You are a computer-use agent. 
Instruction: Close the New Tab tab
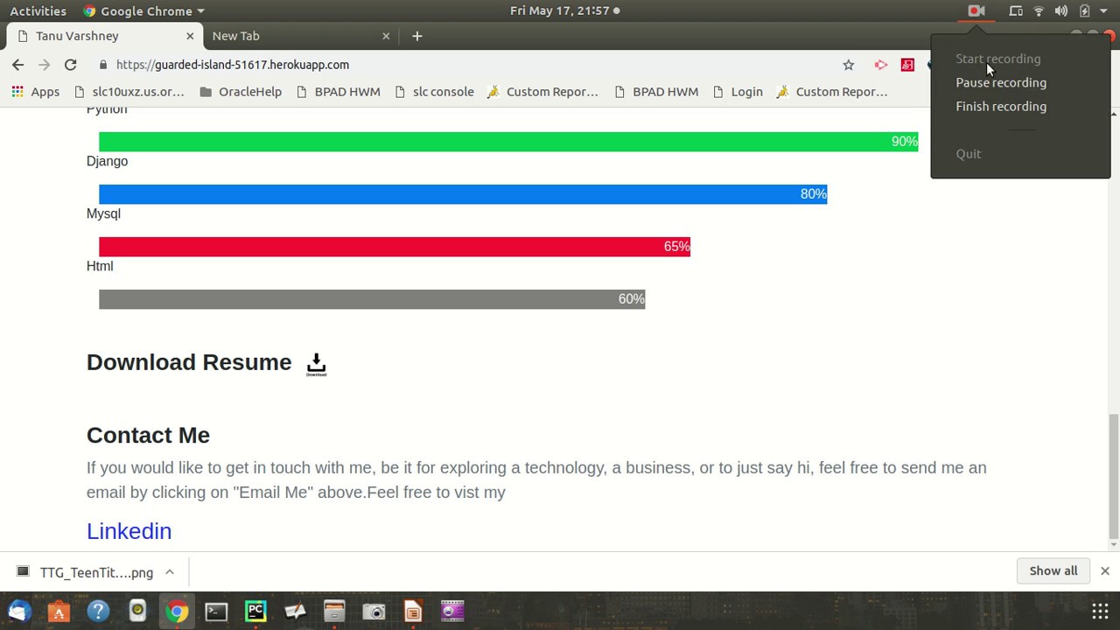pos(386,36)
